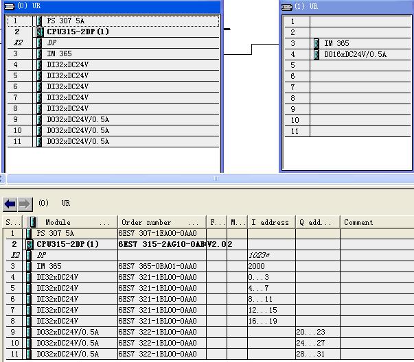The height and width of the screenshot is (362, 414).
Task: Click module icon in detail table slot 4 row
Action: 29,277
